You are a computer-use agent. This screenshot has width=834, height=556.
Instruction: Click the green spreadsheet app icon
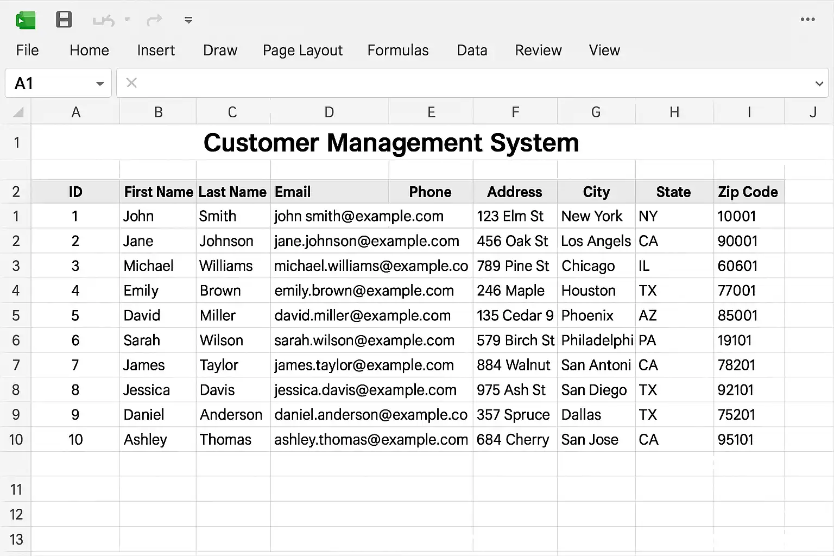[26, 20]
